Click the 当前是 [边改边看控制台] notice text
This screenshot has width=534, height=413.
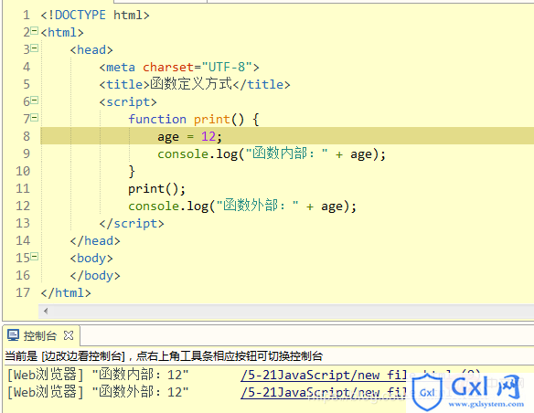click(x=164, y=356)
